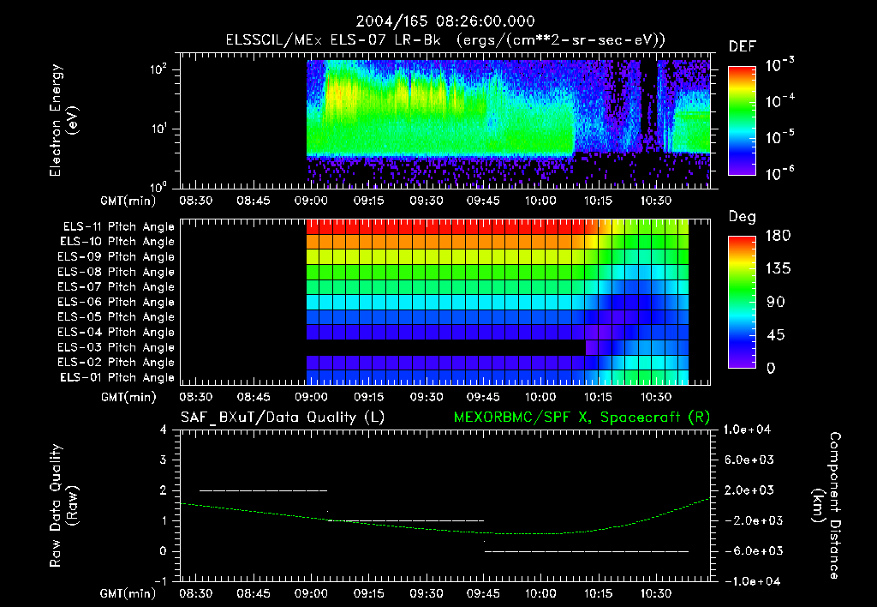Click the 90 value on Deg colorbar
Screen dimensions: 877x607
(x=776, y=302)
